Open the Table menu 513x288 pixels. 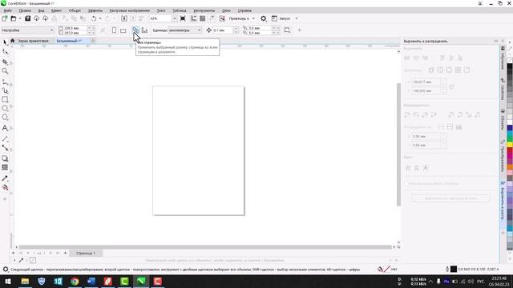(x=180, y=10)
